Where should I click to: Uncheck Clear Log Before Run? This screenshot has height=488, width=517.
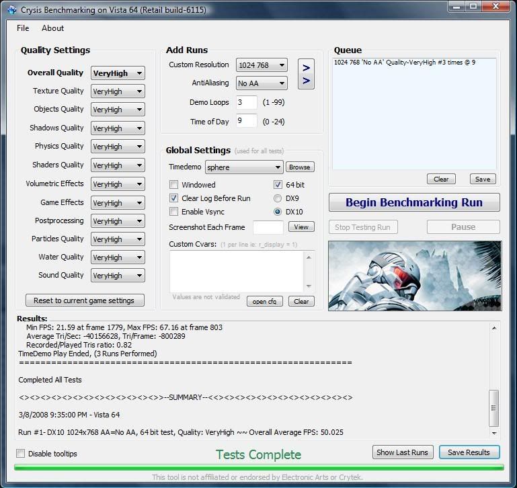coord(173,198)
